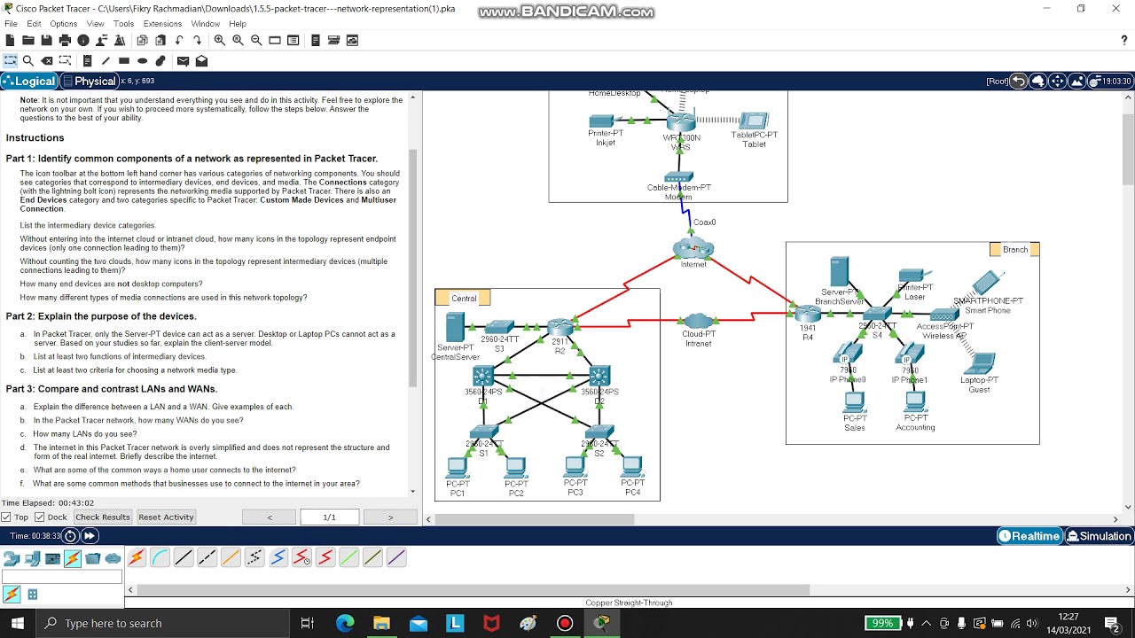Pick the Place Note tool
This screenshot has width=1135, height=638.
(87, 61)
